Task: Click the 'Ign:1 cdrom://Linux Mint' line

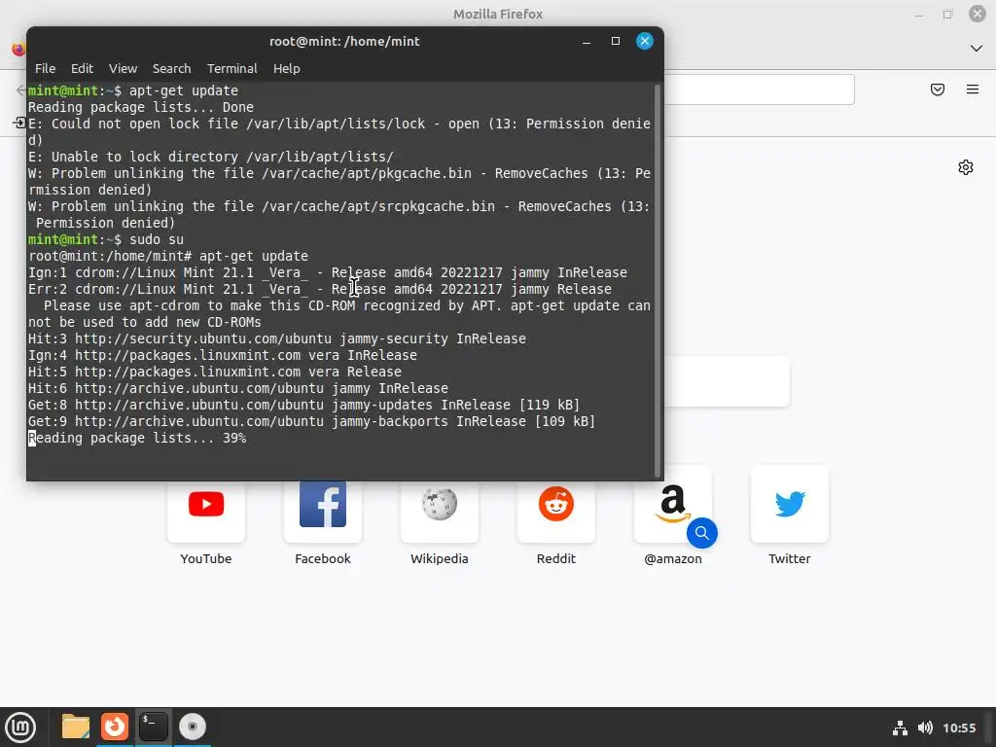Action: (x=328, y=272)
